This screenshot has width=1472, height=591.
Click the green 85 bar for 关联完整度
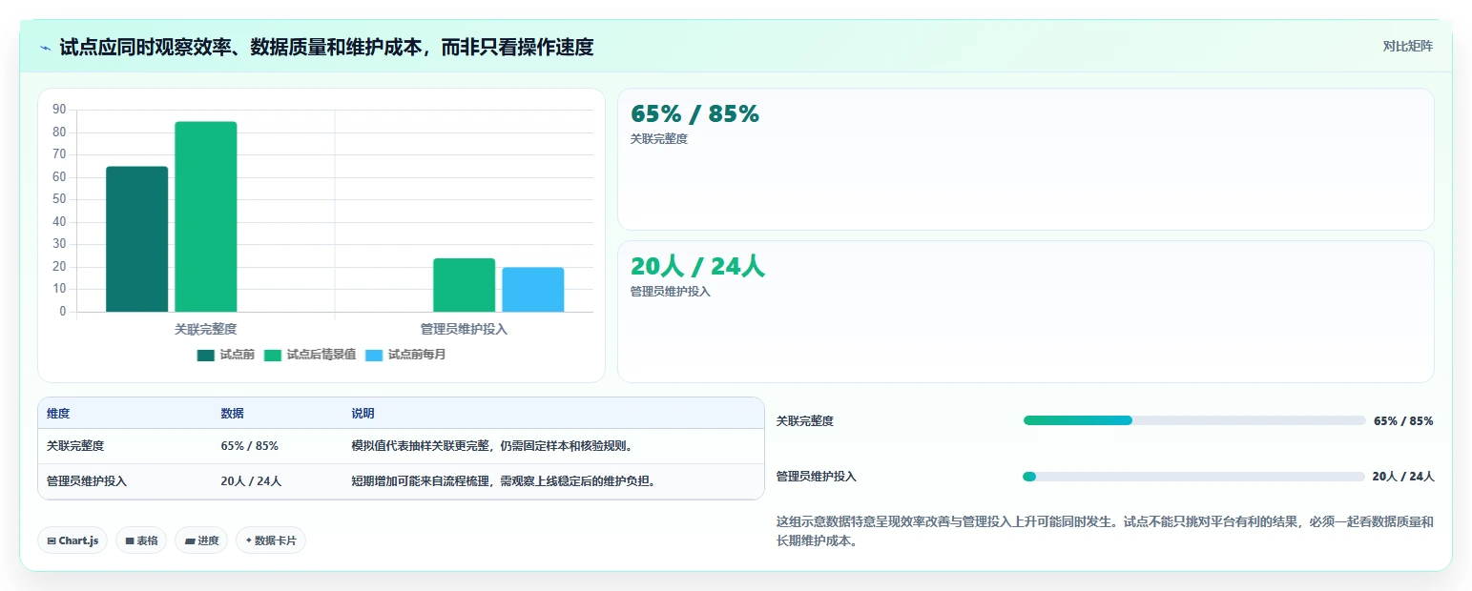tap(206, 216)
